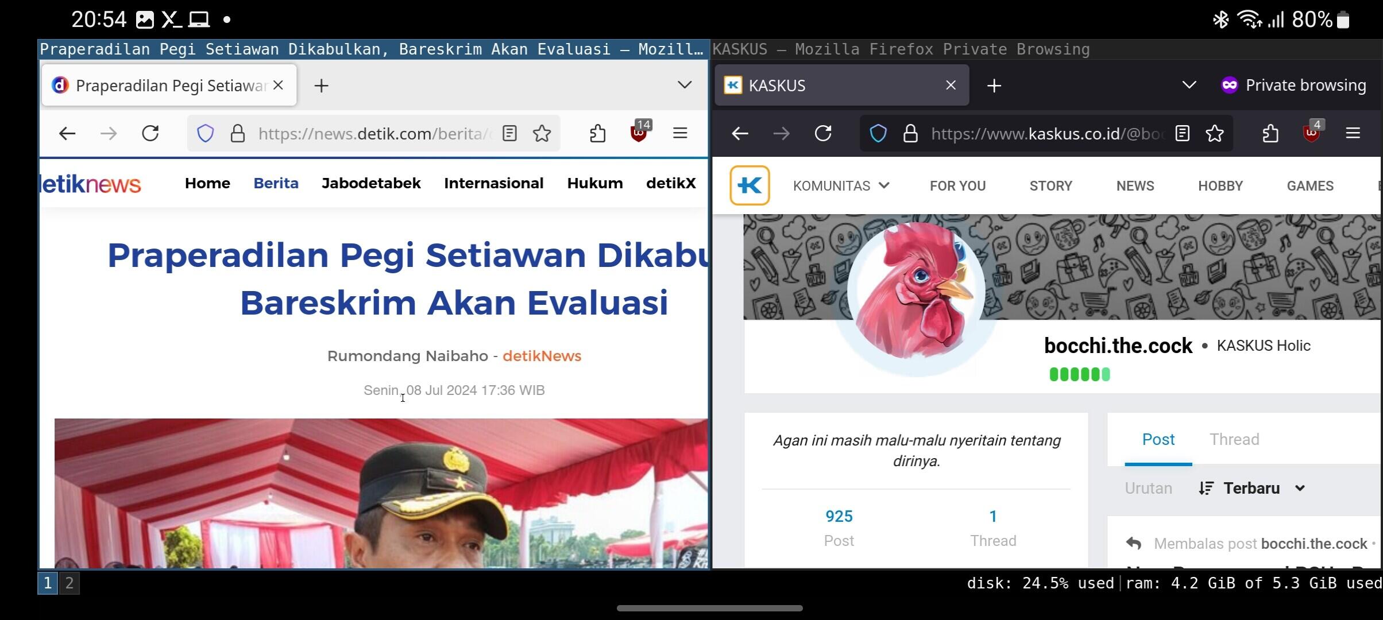
Task: Open Berita menu on detiknews
Action: pos(276,183)
